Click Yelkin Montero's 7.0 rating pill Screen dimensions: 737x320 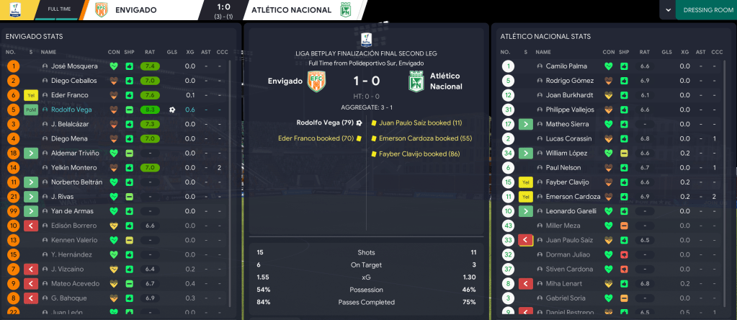(x=151, y=167)
